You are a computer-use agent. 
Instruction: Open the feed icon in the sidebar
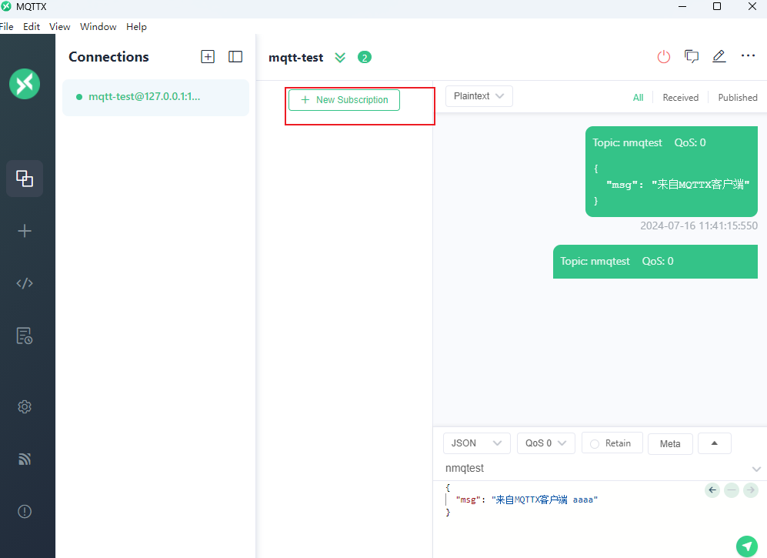click(25, 459)
